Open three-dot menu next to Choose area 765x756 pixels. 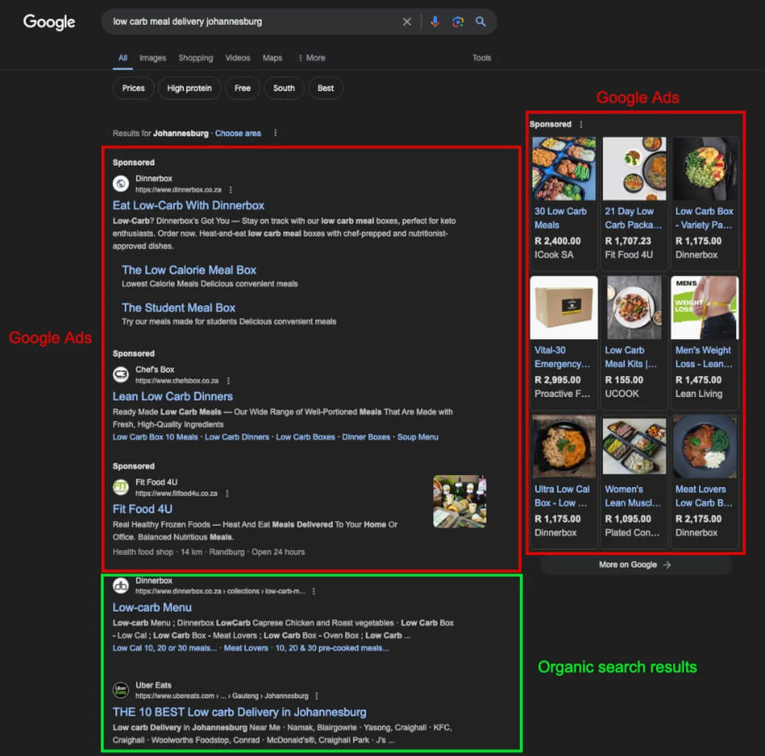tap(275, 132)
